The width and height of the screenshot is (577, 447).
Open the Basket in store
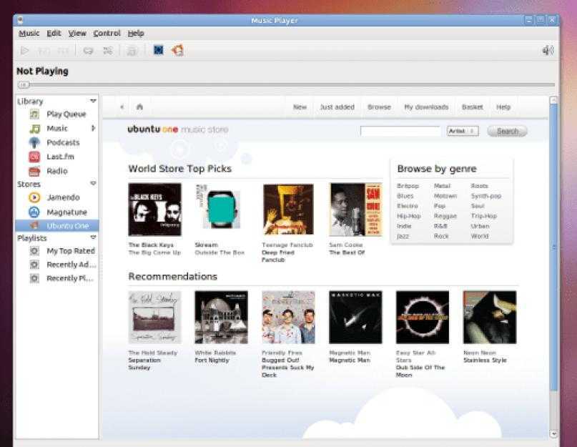(472, 107)
